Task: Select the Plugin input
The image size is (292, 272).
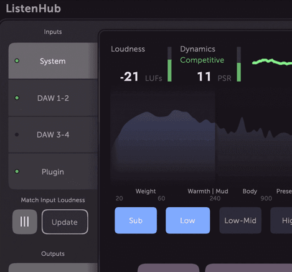Action: 53,172
